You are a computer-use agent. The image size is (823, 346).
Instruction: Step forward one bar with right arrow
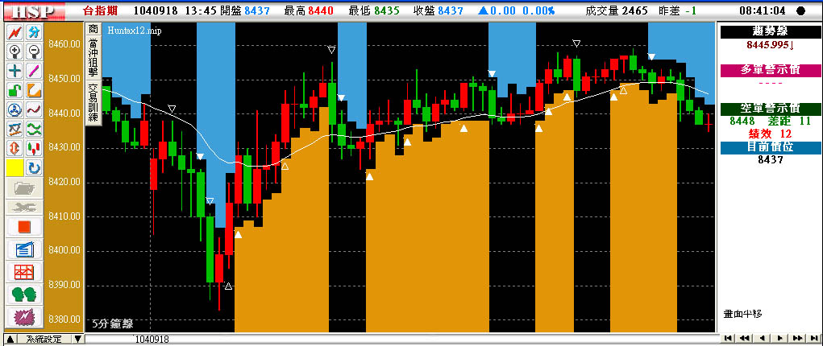click(x=780, y=338)
